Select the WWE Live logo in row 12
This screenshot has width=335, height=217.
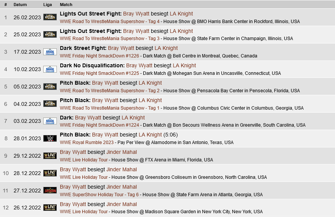point(50,208)
